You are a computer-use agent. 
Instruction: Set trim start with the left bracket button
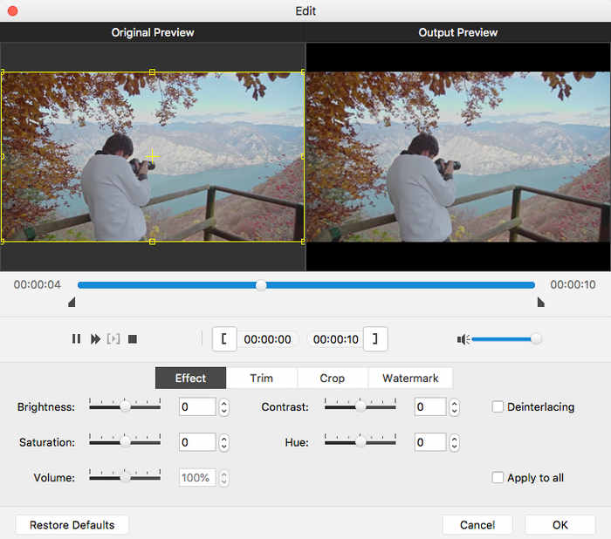[224, 338]
